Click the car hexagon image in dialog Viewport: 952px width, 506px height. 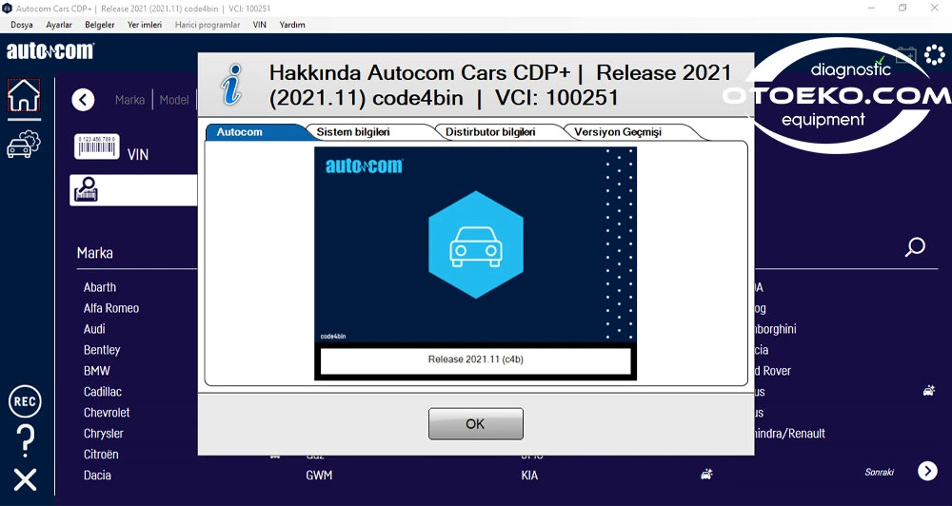click(475, 244)
